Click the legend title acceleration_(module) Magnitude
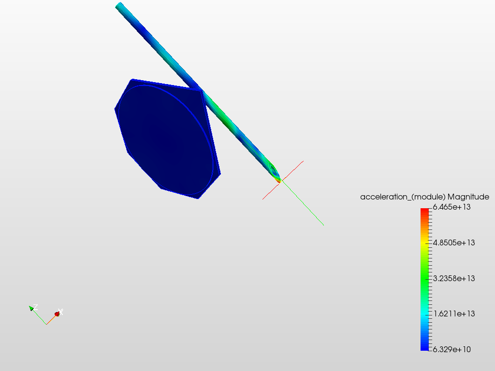This screenshot has height=371, width=495. pyautogui.click(x=424, y=197)
